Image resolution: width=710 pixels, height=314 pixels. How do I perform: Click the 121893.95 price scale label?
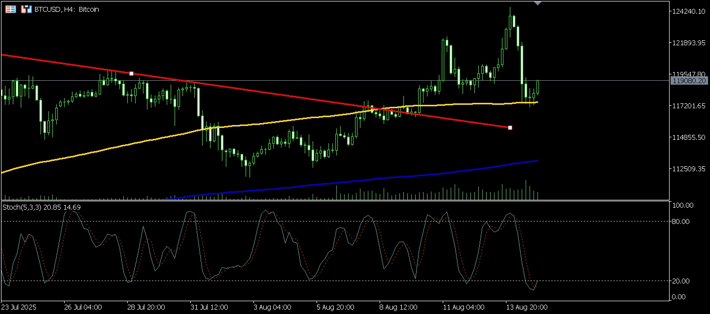point(689,43)
